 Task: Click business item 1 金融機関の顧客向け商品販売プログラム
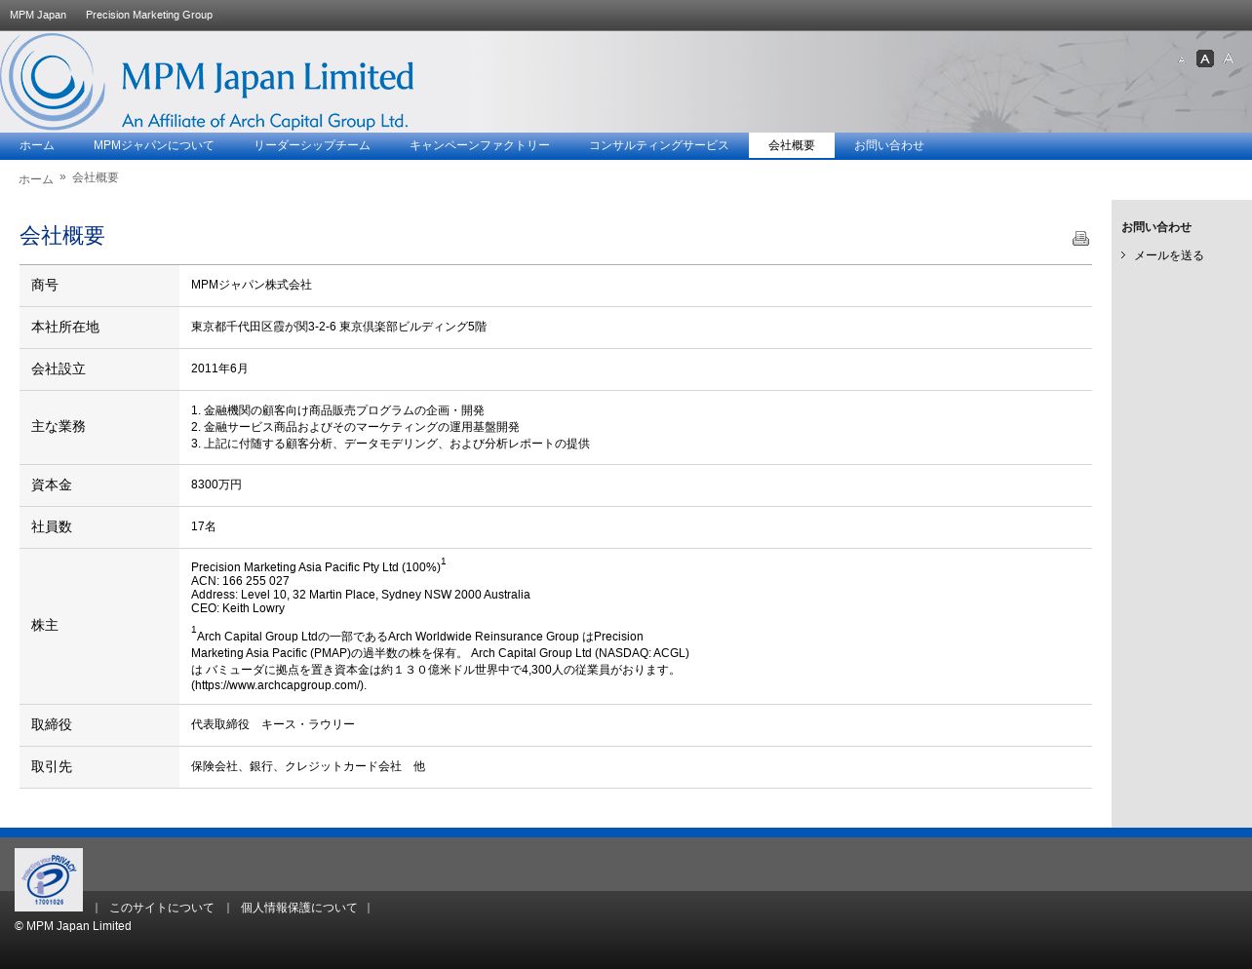[337, 410]
